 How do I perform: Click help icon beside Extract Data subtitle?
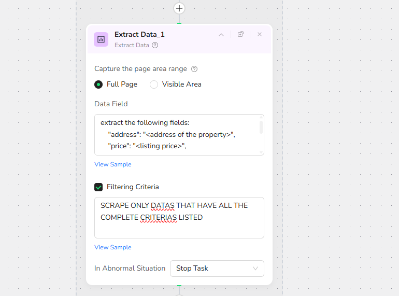(x=155, y=45)
